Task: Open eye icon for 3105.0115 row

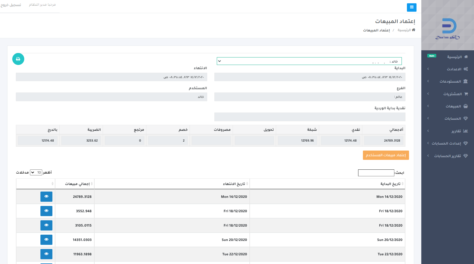Action: (46, 225)
